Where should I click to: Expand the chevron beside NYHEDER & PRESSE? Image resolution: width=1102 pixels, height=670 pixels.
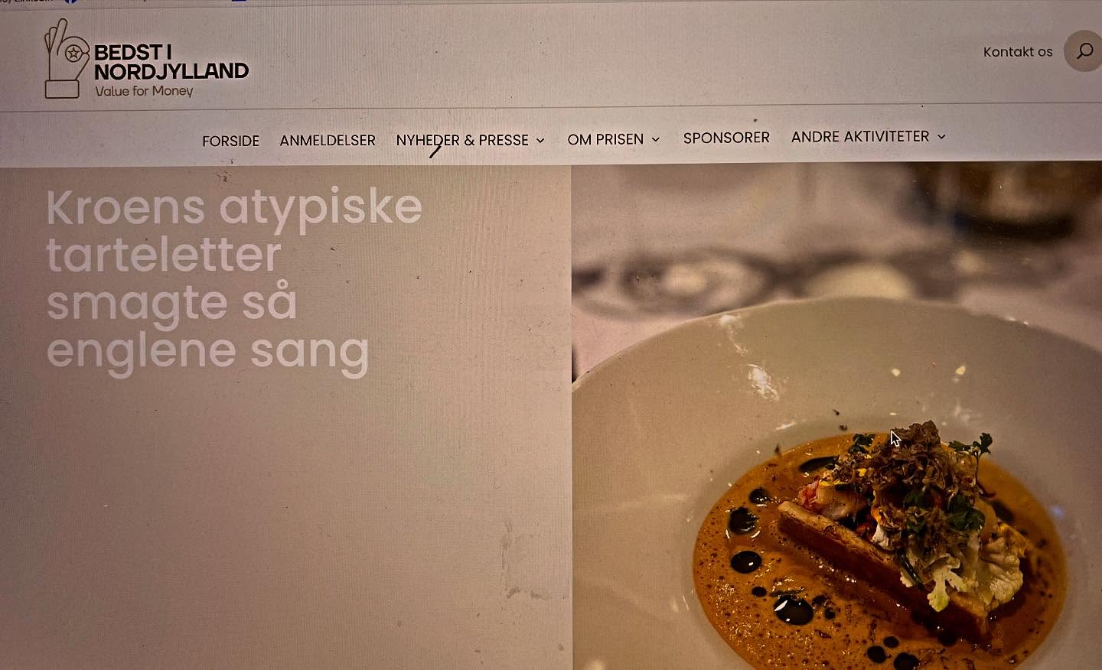[x=540, y=141]
